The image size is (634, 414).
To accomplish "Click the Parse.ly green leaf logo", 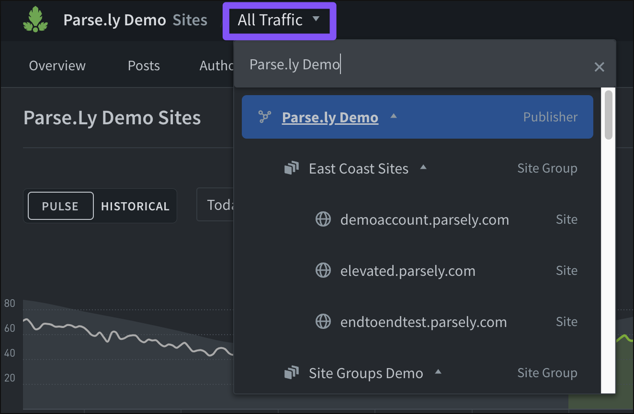I will pos(35,20).
